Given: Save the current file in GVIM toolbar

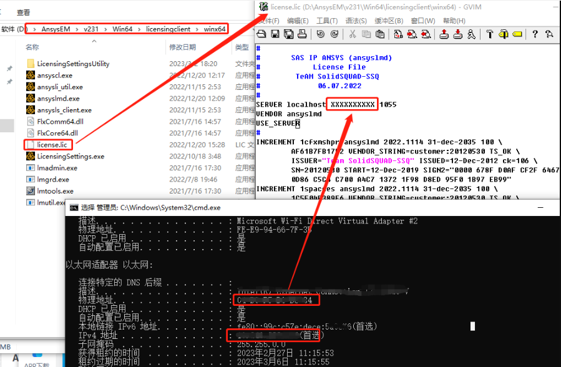Looking at the screenshot, I should [275, 34].
